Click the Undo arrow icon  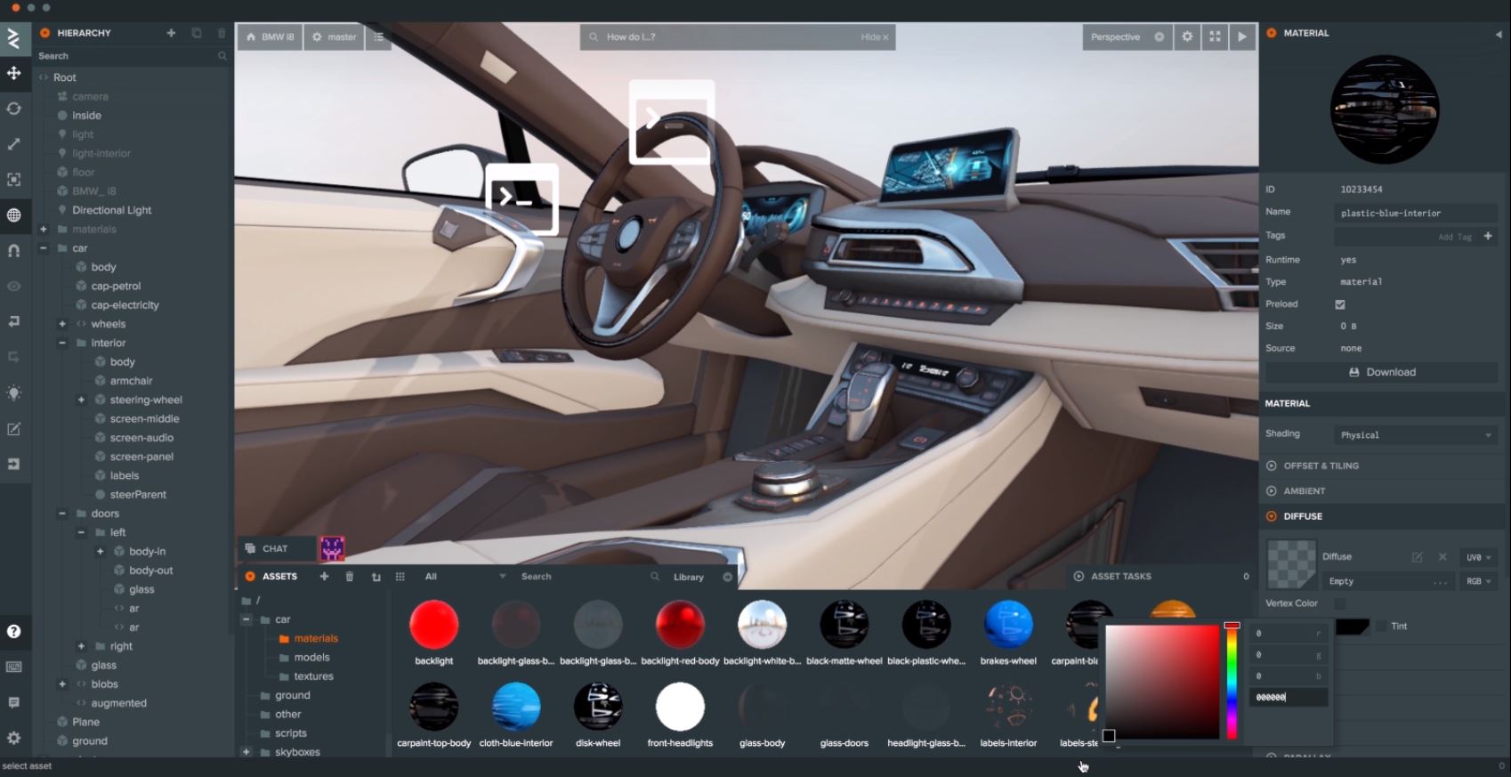point(13,321)
